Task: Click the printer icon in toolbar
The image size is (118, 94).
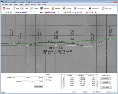Action: (x=11, y=12)
